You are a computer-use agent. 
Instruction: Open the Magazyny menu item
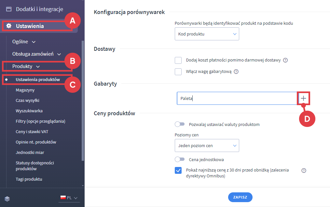[25, 90]
